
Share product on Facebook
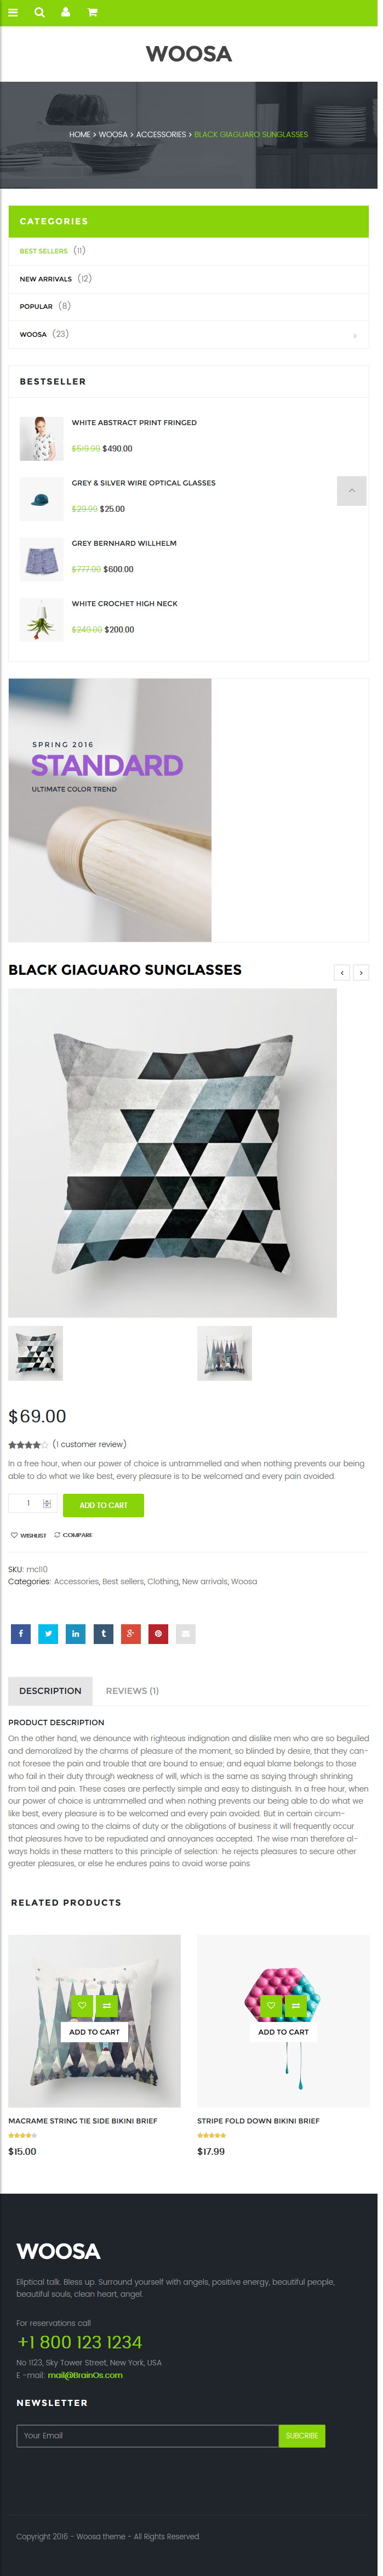[x=21, y=1634]
